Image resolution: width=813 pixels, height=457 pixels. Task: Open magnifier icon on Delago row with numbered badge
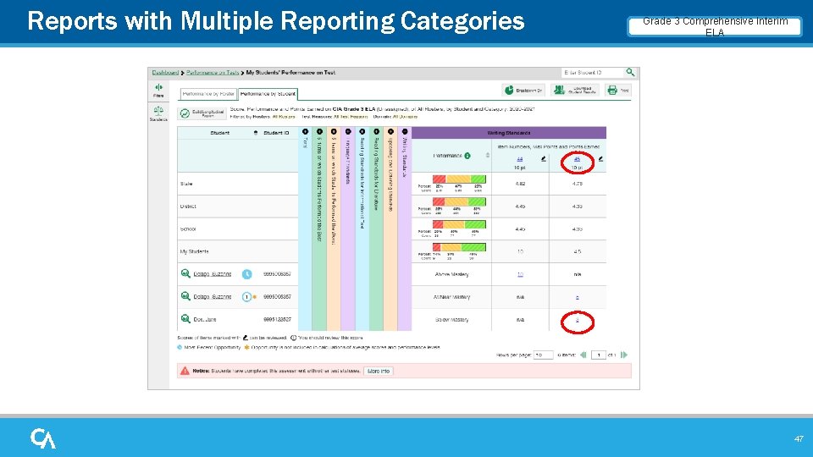click(185, 296)
